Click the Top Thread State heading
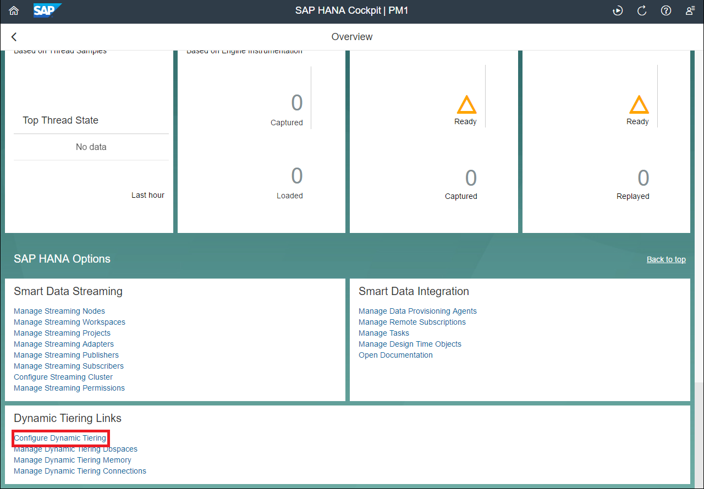704x489 pixels. 61,120
